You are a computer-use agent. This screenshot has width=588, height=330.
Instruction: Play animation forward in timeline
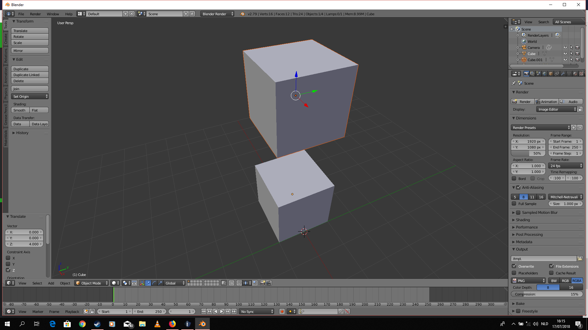(222, 311)
